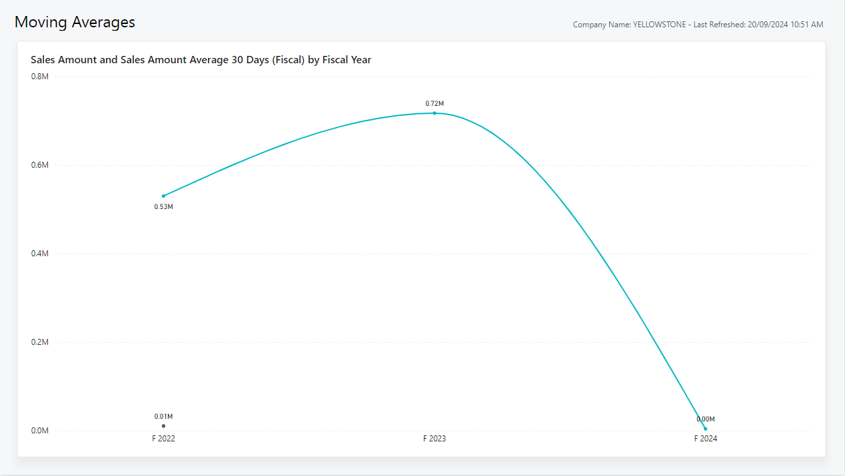Screen dimensions: 845x476
Task: Click the 0.00M data label at F 2024
Action: 705,419
